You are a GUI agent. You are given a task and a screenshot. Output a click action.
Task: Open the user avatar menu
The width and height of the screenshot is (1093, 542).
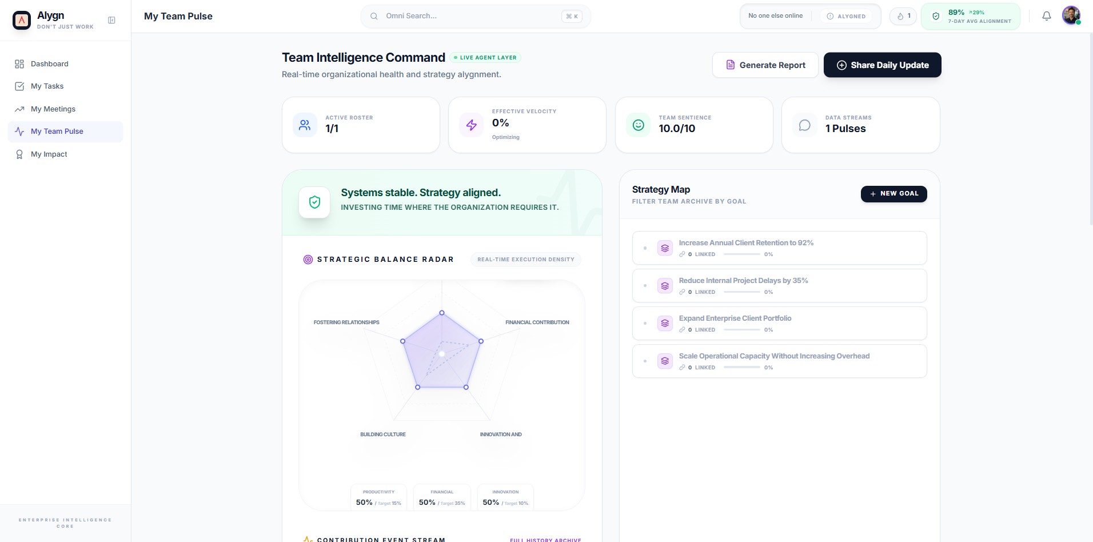coord(1071,15)
